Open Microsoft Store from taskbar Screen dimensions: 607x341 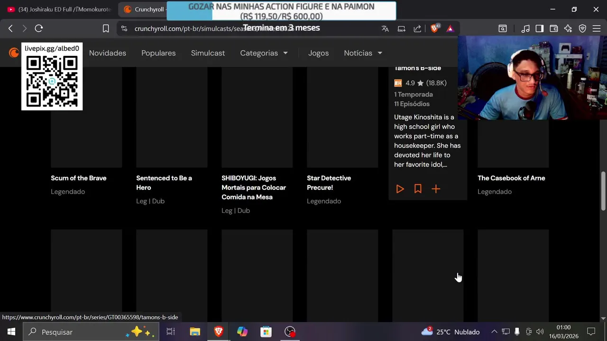click(x=266, y=332)
